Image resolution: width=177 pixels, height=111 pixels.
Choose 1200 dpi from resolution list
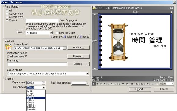coord(36,107)
